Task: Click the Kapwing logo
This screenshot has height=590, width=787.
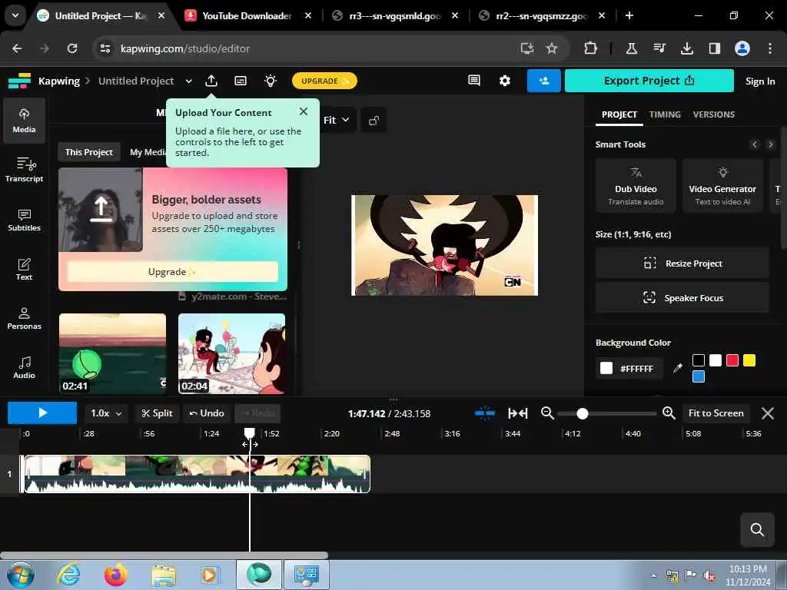Action: tap(19, 81)
